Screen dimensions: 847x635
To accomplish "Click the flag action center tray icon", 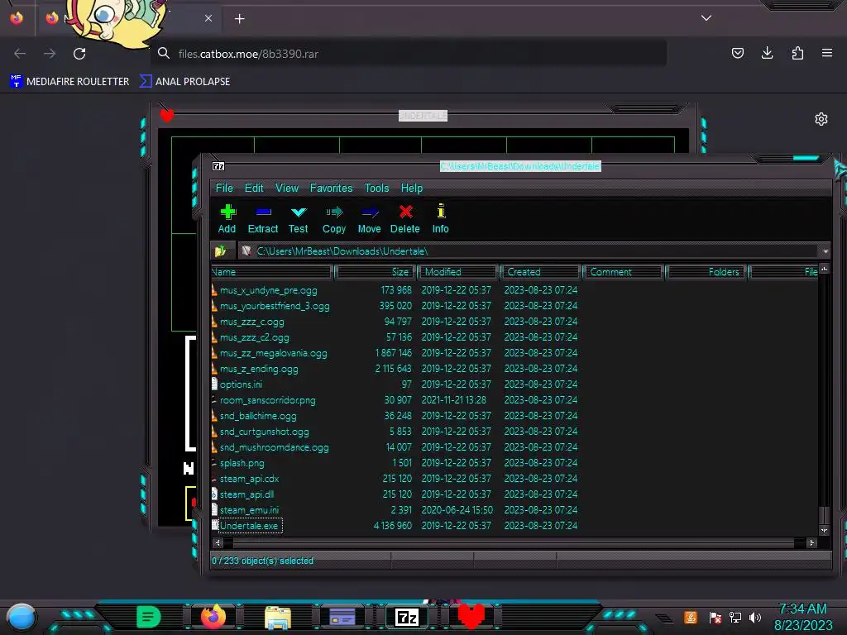I will tap(715, 617).
